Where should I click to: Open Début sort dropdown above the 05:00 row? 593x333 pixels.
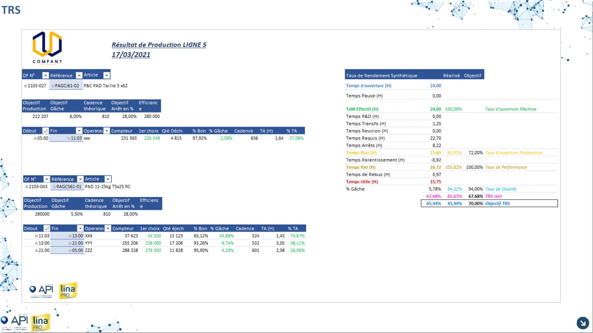(45, 131)
